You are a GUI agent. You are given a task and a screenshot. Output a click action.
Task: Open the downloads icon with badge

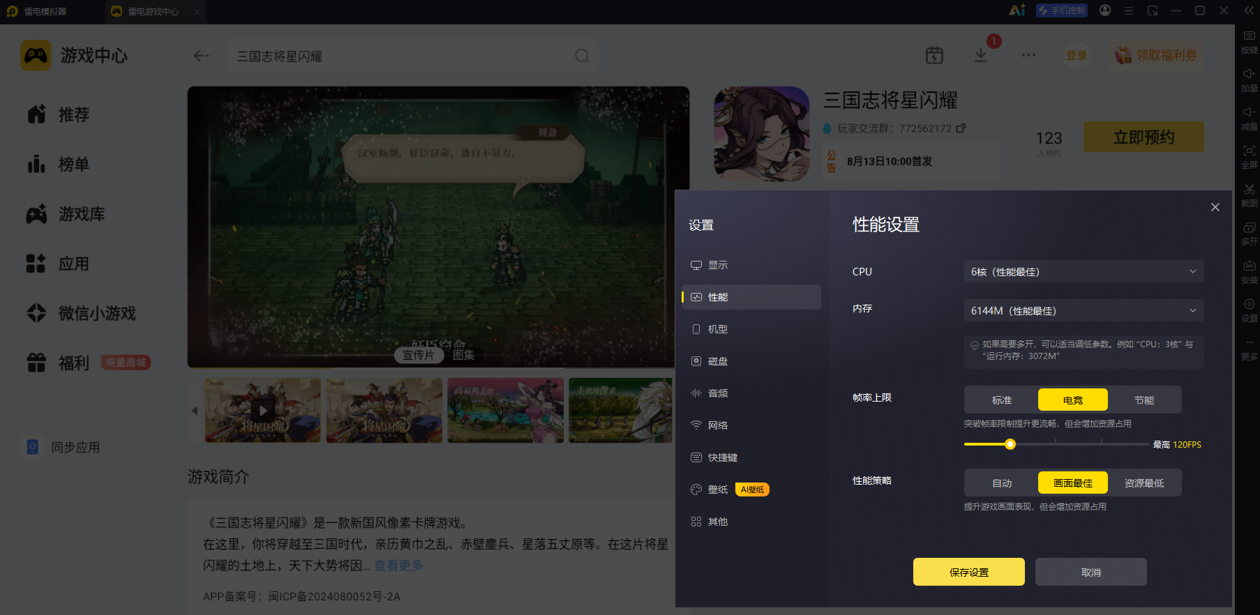[981, 54]
